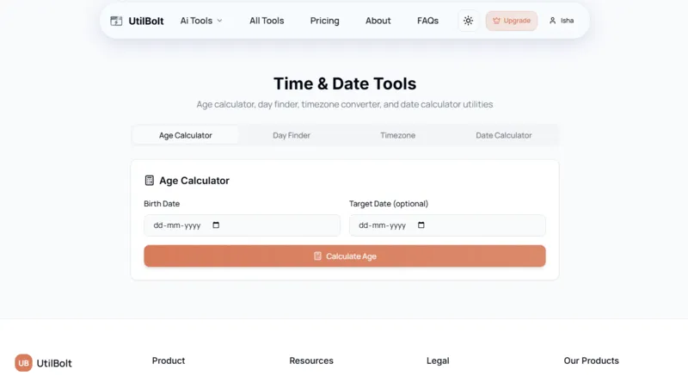The image size is (688, 376).
Task: Toggle the light/dark theme sun icon
Action: click(468, 21)
